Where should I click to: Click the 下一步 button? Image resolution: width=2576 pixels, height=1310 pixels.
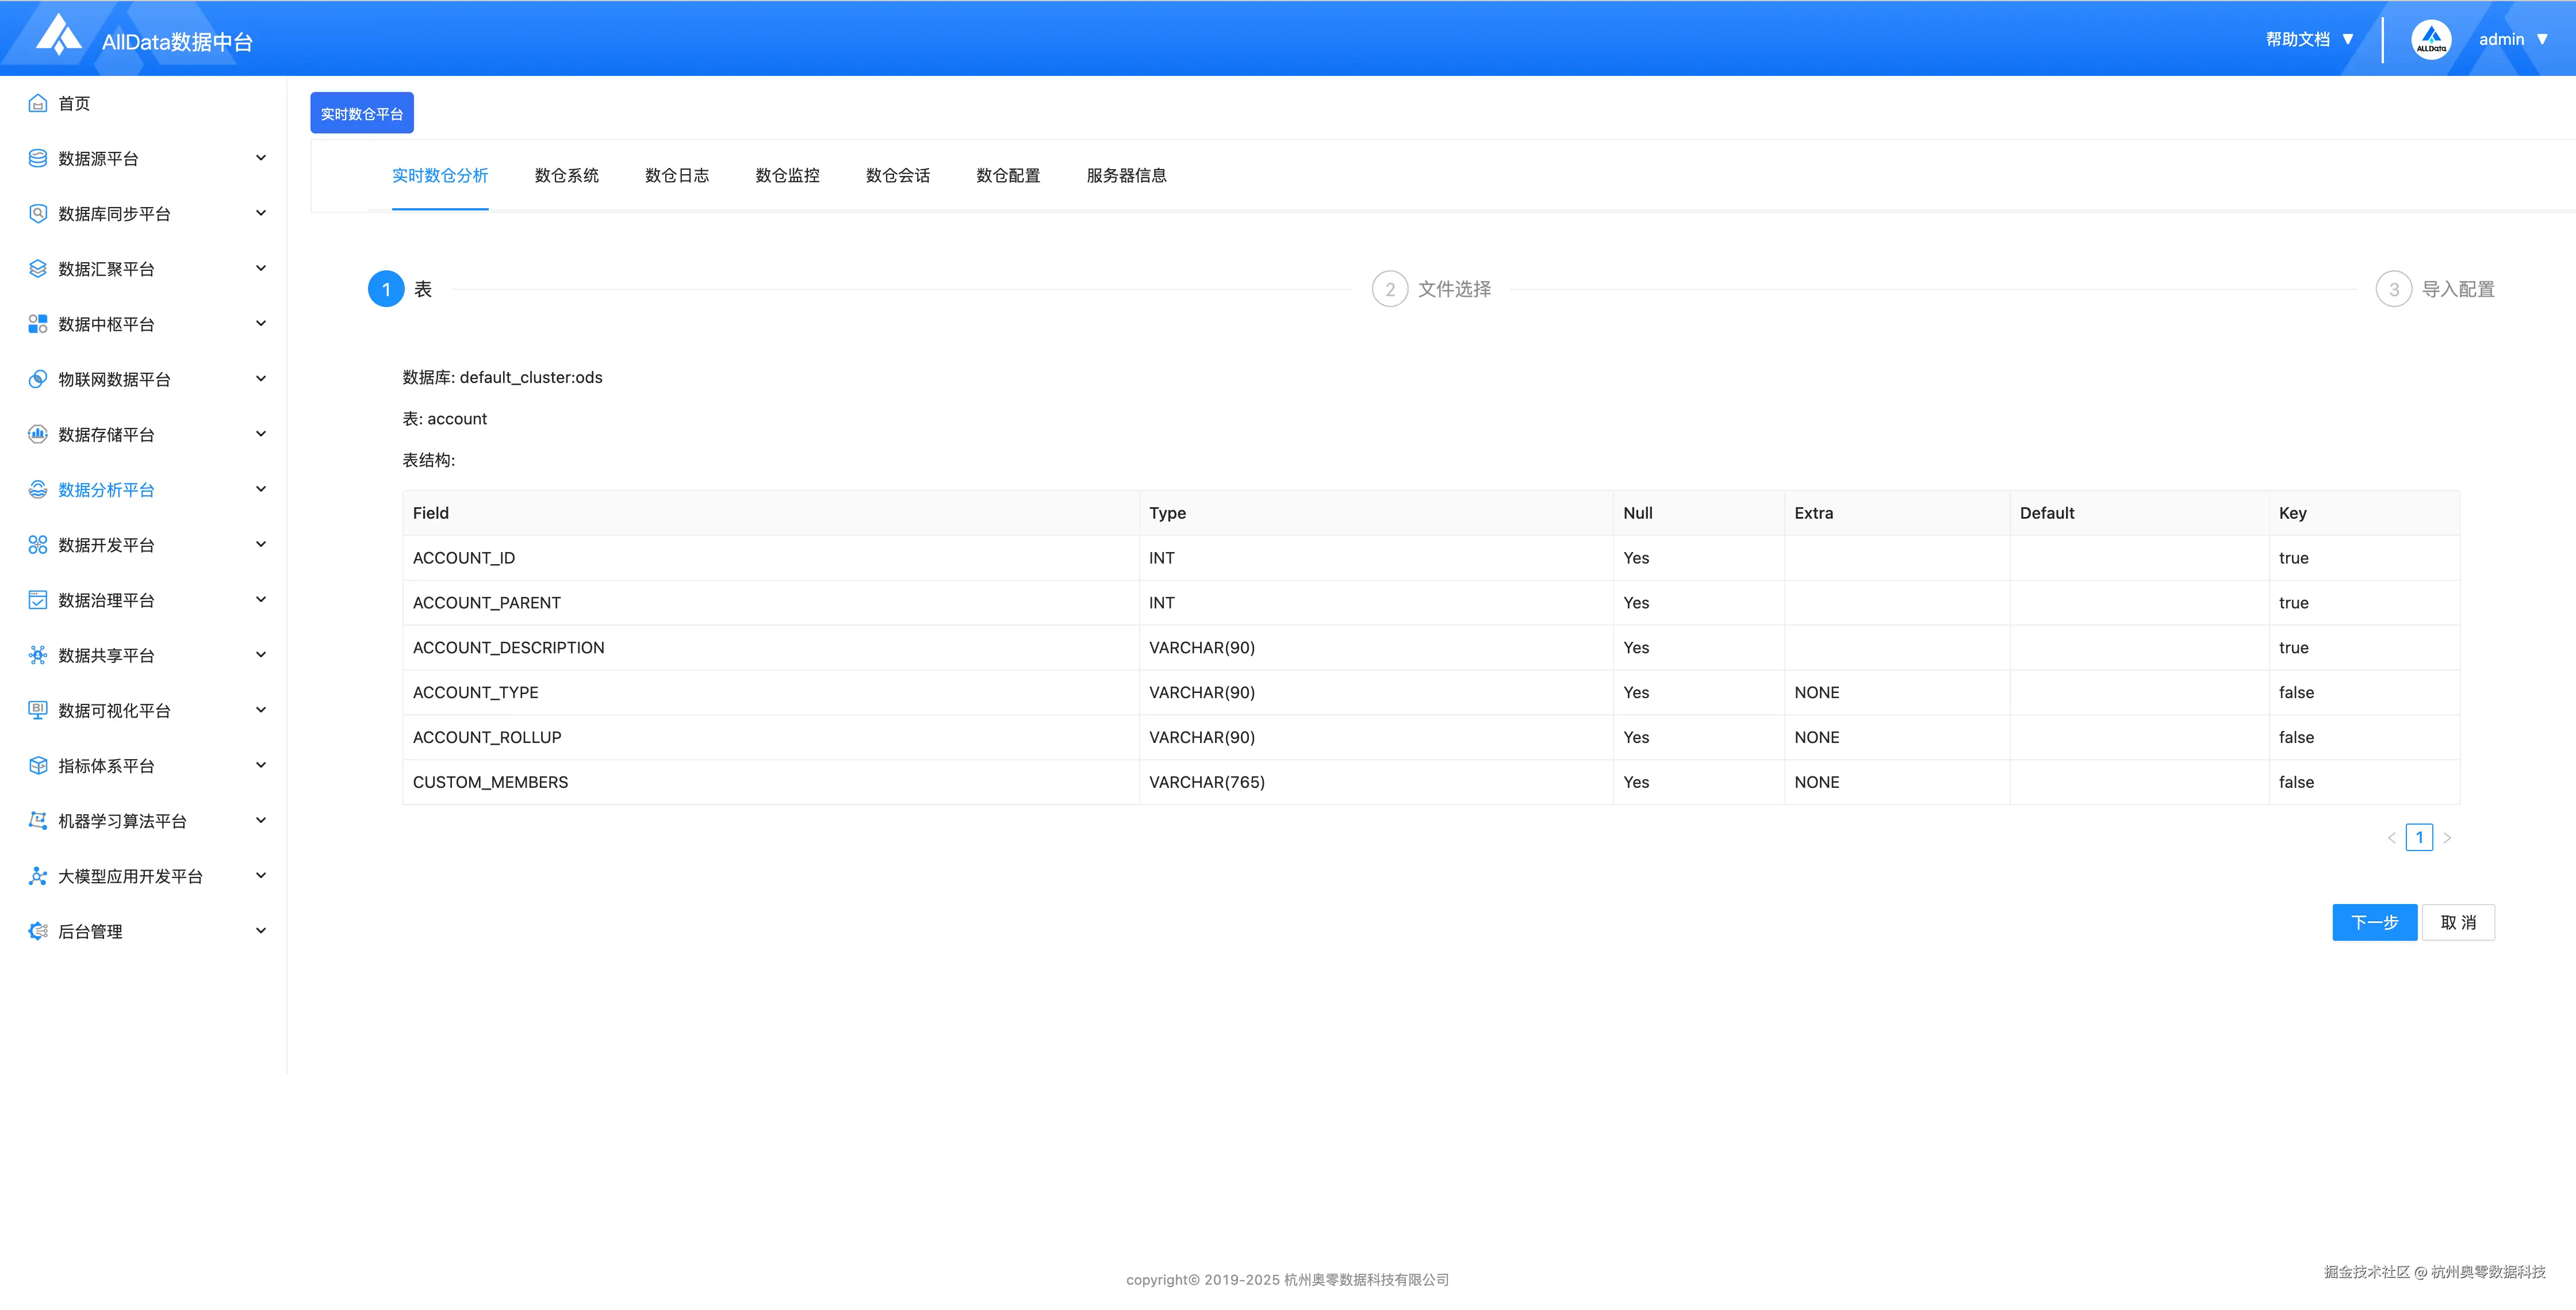pyautogui.click(x=2374, y=922)
